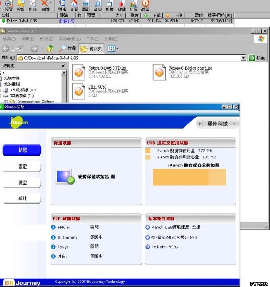This screenshot has width=270, height=287.
Task: Sort by the 大小 column header
Action: pos(113,15)
